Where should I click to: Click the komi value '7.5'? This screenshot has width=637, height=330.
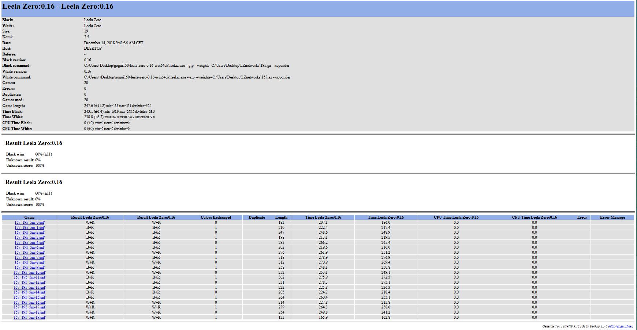coord(86,37)
